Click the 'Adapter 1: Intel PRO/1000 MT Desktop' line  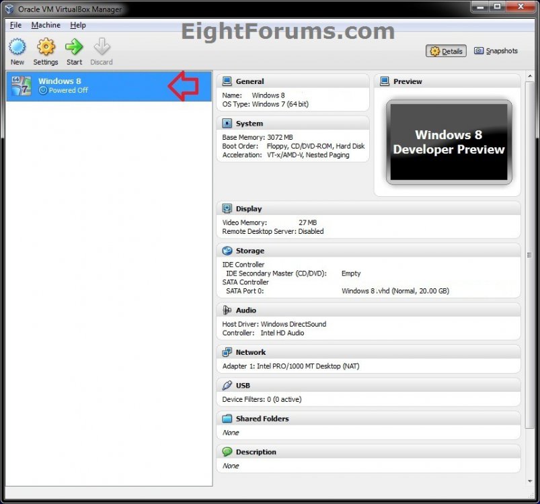(291, 366)
